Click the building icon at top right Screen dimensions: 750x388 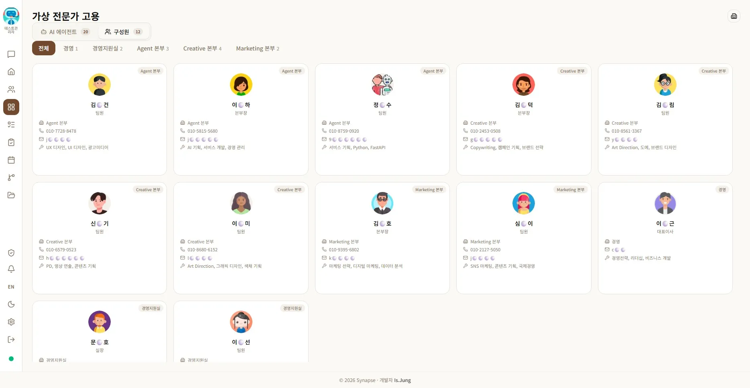coord(734,16)
